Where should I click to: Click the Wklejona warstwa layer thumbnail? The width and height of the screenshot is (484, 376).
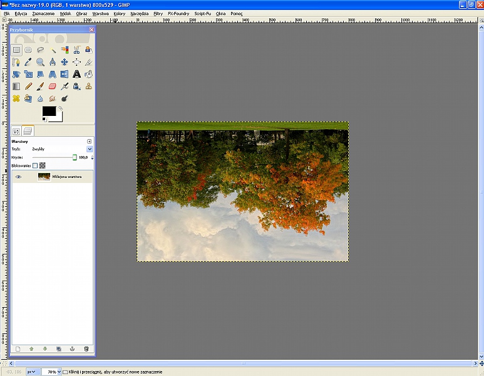[44, 177]
